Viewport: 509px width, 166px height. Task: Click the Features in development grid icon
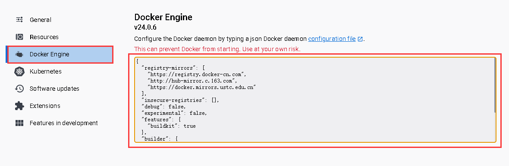coord(19,123)
